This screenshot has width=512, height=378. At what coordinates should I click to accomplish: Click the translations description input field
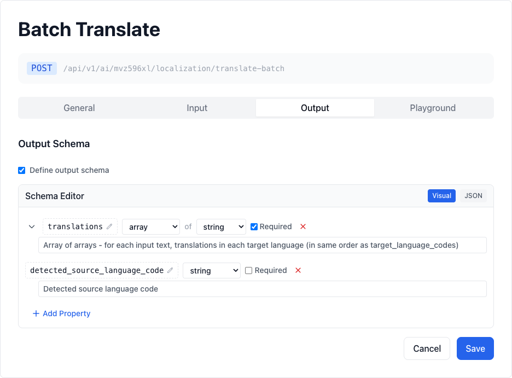pyautogui.click(x=262, y=245)
